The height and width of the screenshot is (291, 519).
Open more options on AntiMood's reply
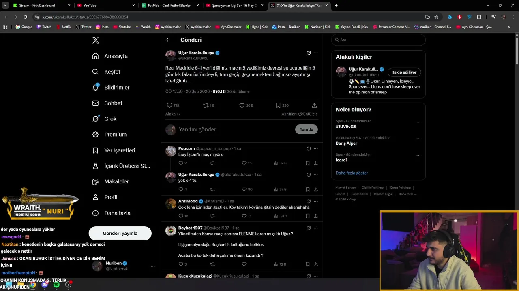pos(316,201)
